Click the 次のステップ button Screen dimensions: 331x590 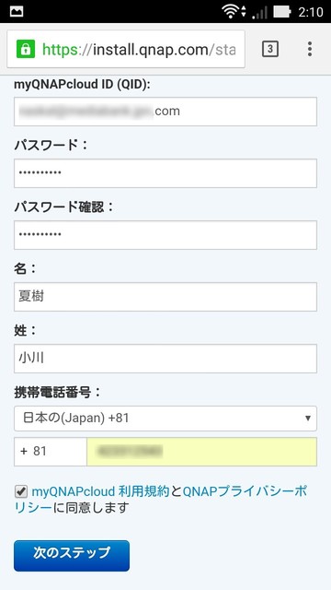tap(72, 556)
